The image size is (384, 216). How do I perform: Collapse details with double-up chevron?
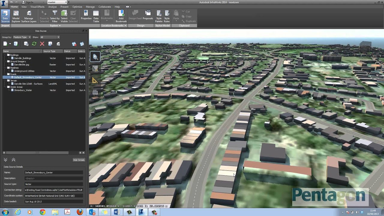(13, 160)
